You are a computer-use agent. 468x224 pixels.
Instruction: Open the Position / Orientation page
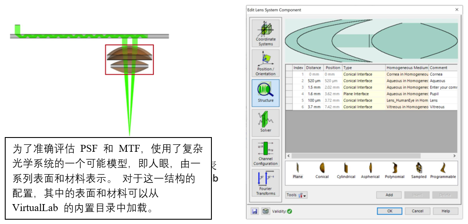point(266,63)
